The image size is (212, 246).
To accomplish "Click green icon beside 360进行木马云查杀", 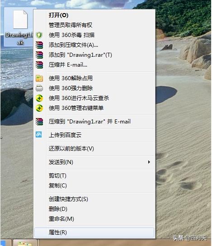I will [39, 98].
